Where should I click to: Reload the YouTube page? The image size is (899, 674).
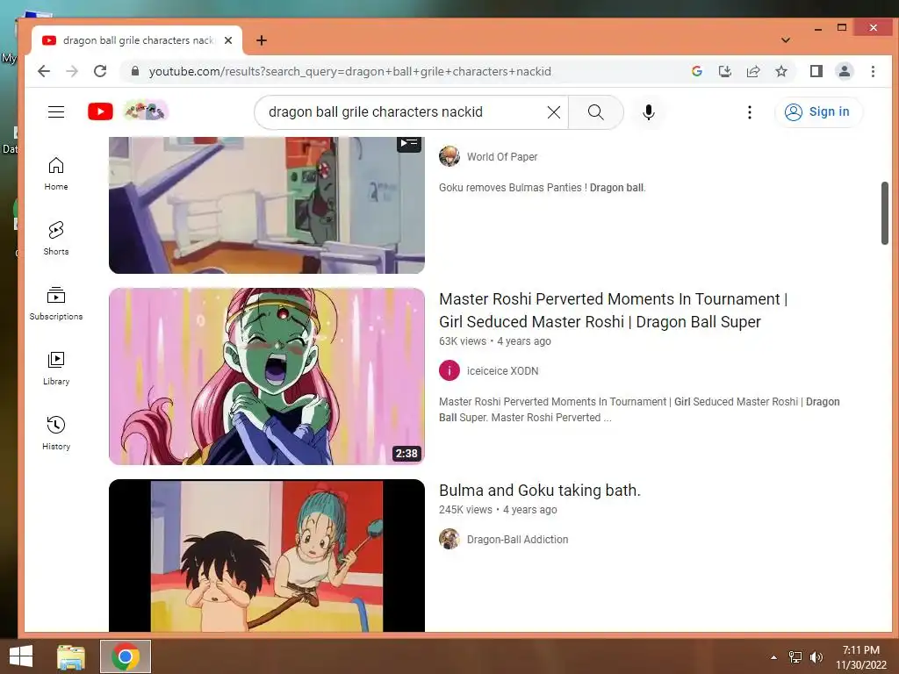coord(100,71)
